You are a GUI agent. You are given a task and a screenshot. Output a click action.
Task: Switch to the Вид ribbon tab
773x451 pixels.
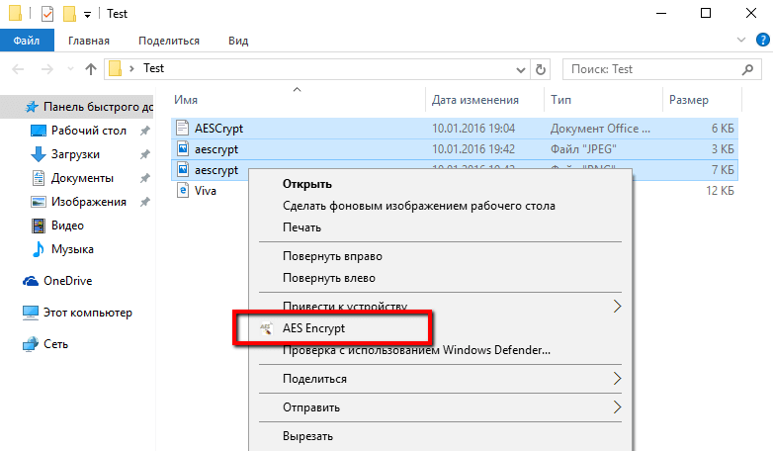tap(238, 41)
